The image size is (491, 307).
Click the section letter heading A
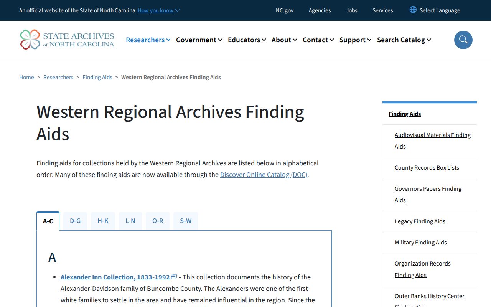[x=52, y=257]
